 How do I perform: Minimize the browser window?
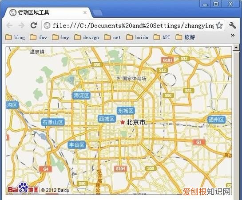coord(205,4)
